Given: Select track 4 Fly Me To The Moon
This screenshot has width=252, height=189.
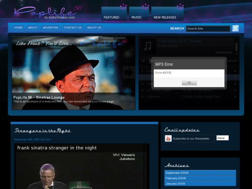Looking at the screenshot, I should pos(189,90).
